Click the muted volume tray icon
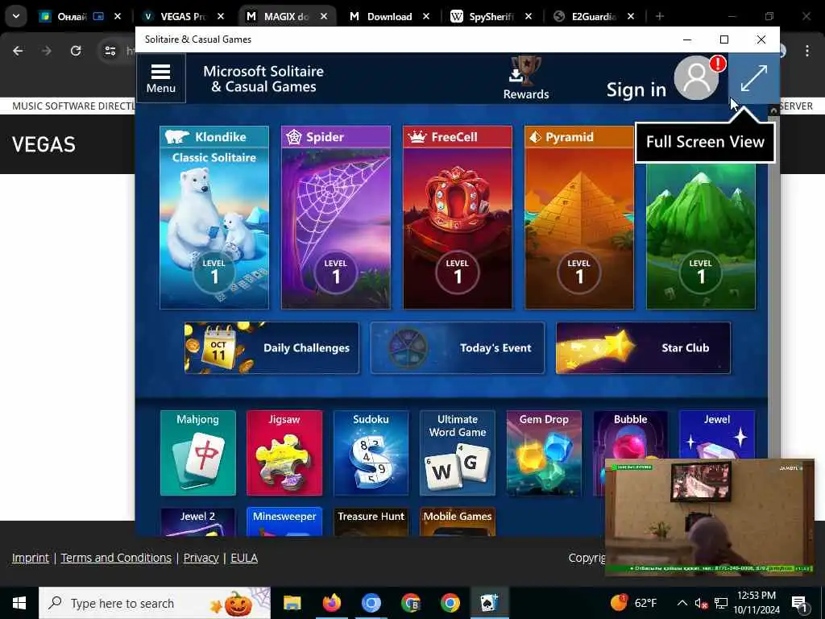The height and width of the screenshot is (619, 825). tap(701, 603)
